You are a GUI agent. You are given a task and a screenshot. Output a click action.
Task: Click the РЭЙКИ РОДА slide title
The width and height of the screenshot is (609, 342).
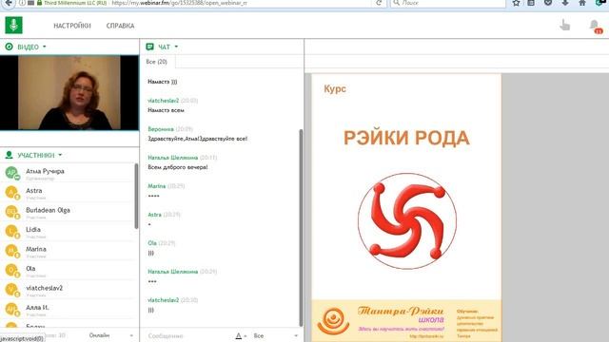point(406,138)
